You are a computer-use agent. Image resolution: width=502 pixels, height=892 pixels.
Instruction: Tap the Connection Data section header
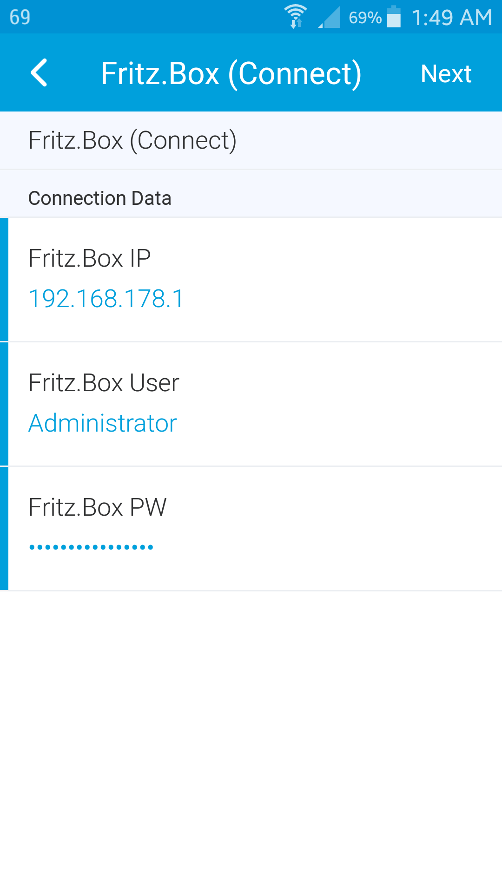coord(100,198)
